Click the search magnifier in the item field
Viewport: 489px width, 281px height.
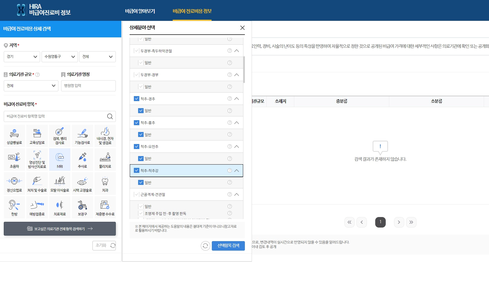point(110,116)
